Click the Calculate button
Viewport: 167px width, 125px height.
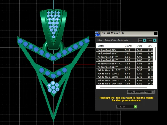(x=127, y=107)
